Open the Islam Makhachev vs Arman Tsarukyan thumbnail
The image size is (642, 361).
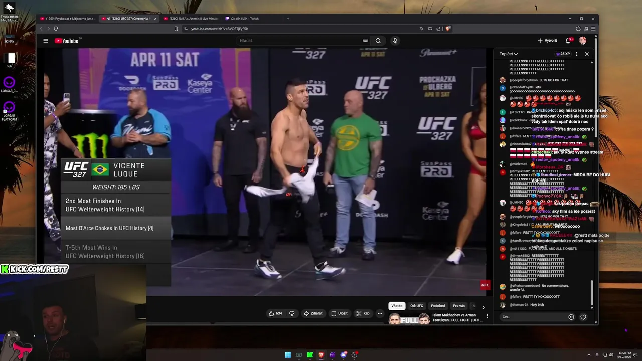tap(409, 319)
